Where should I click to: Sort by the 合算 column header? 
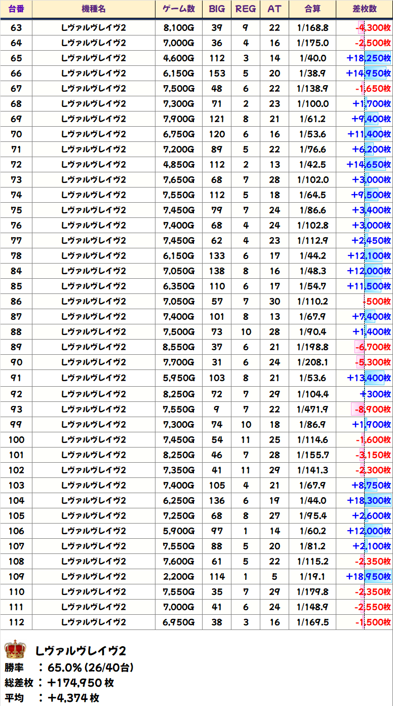pyautogui.click(x=312, y=9)
